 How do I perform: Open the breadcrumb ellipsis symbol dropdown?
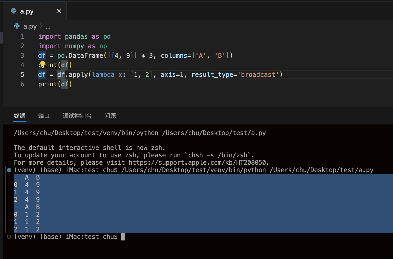[48, 26]
